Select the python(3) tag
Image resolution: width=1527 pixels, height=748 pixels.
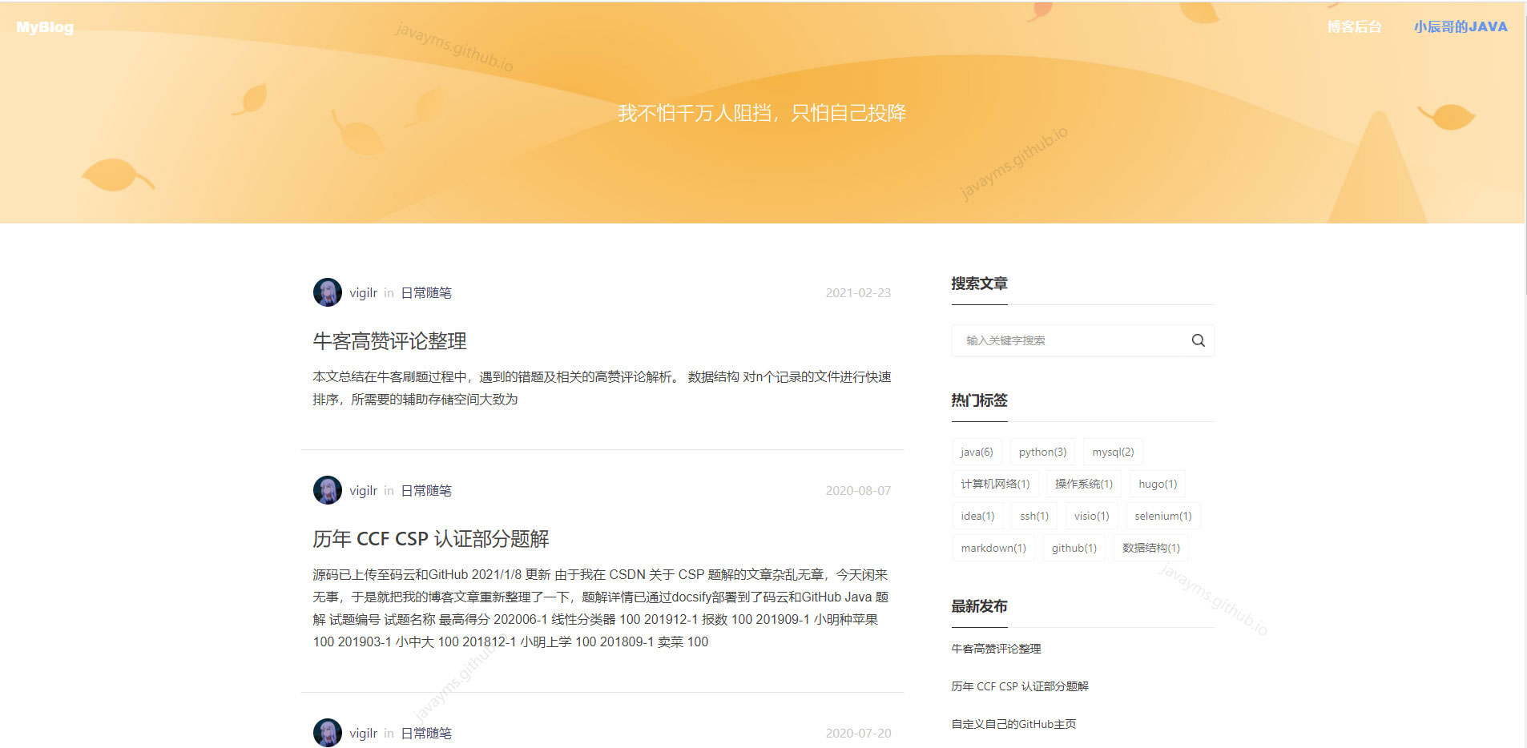pyautogui.click(x=1042, y=452)
